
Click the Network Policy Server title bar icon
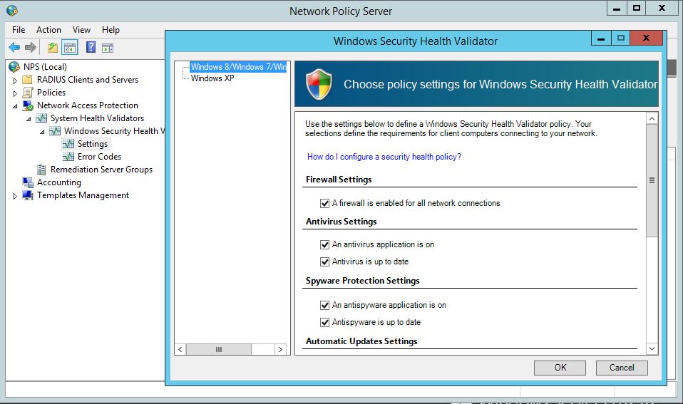12,11
